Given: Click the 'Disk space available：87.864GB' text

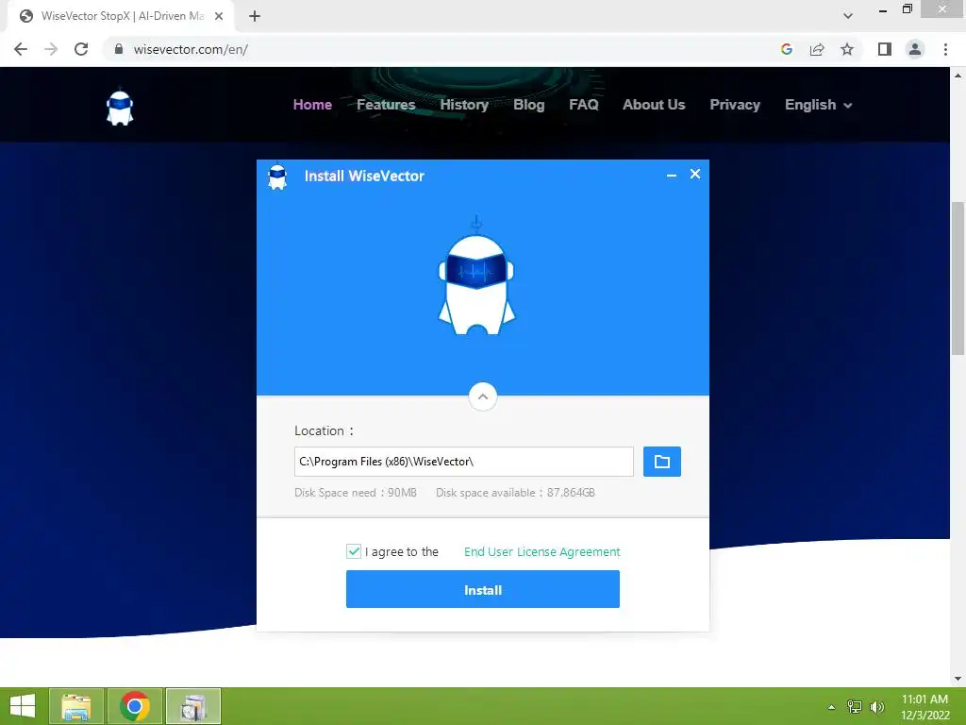Looking at the screenshot, I should click(515, 493).
